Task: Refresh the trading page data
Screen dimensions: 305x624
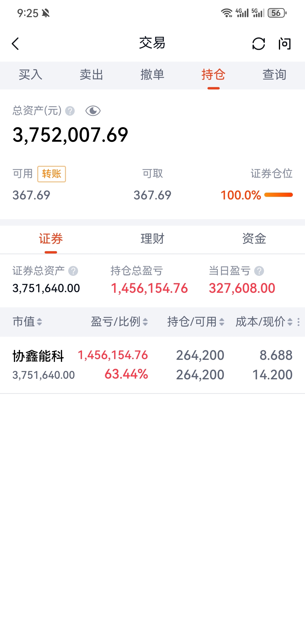Action: tap(259, 43)
